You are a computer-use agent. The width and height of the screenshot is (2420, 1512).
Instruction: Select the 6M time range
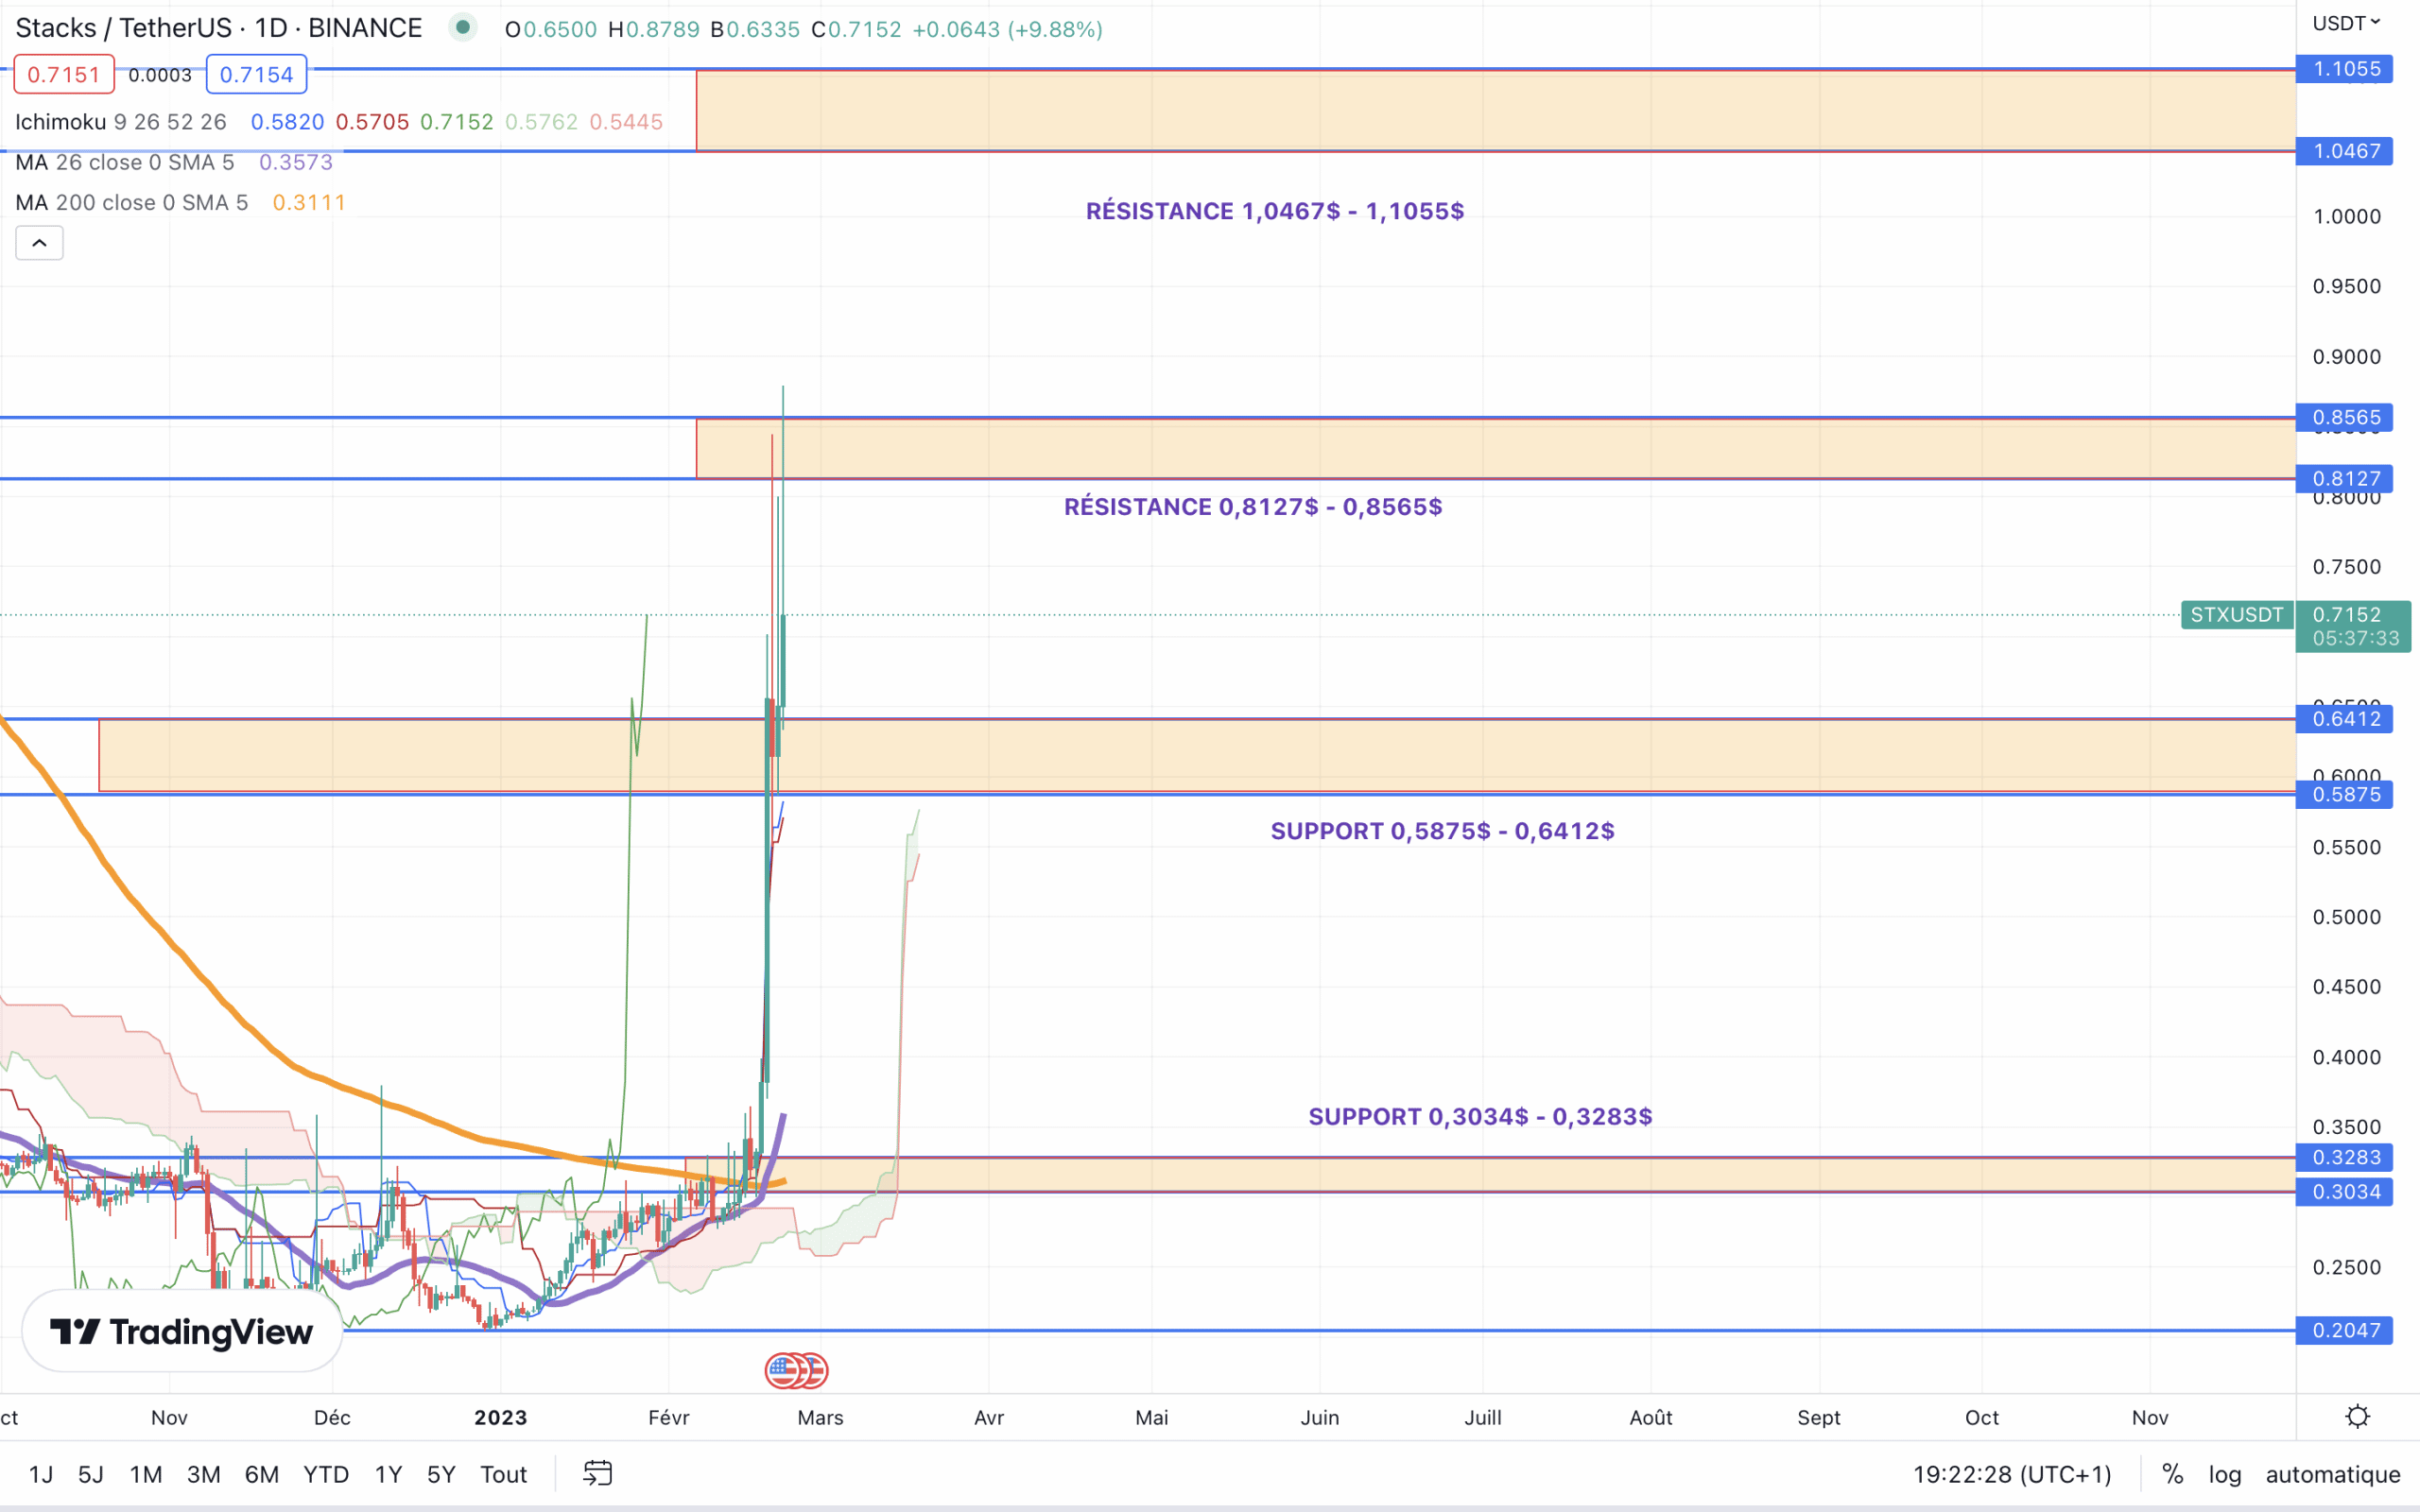pos(262,1474)
